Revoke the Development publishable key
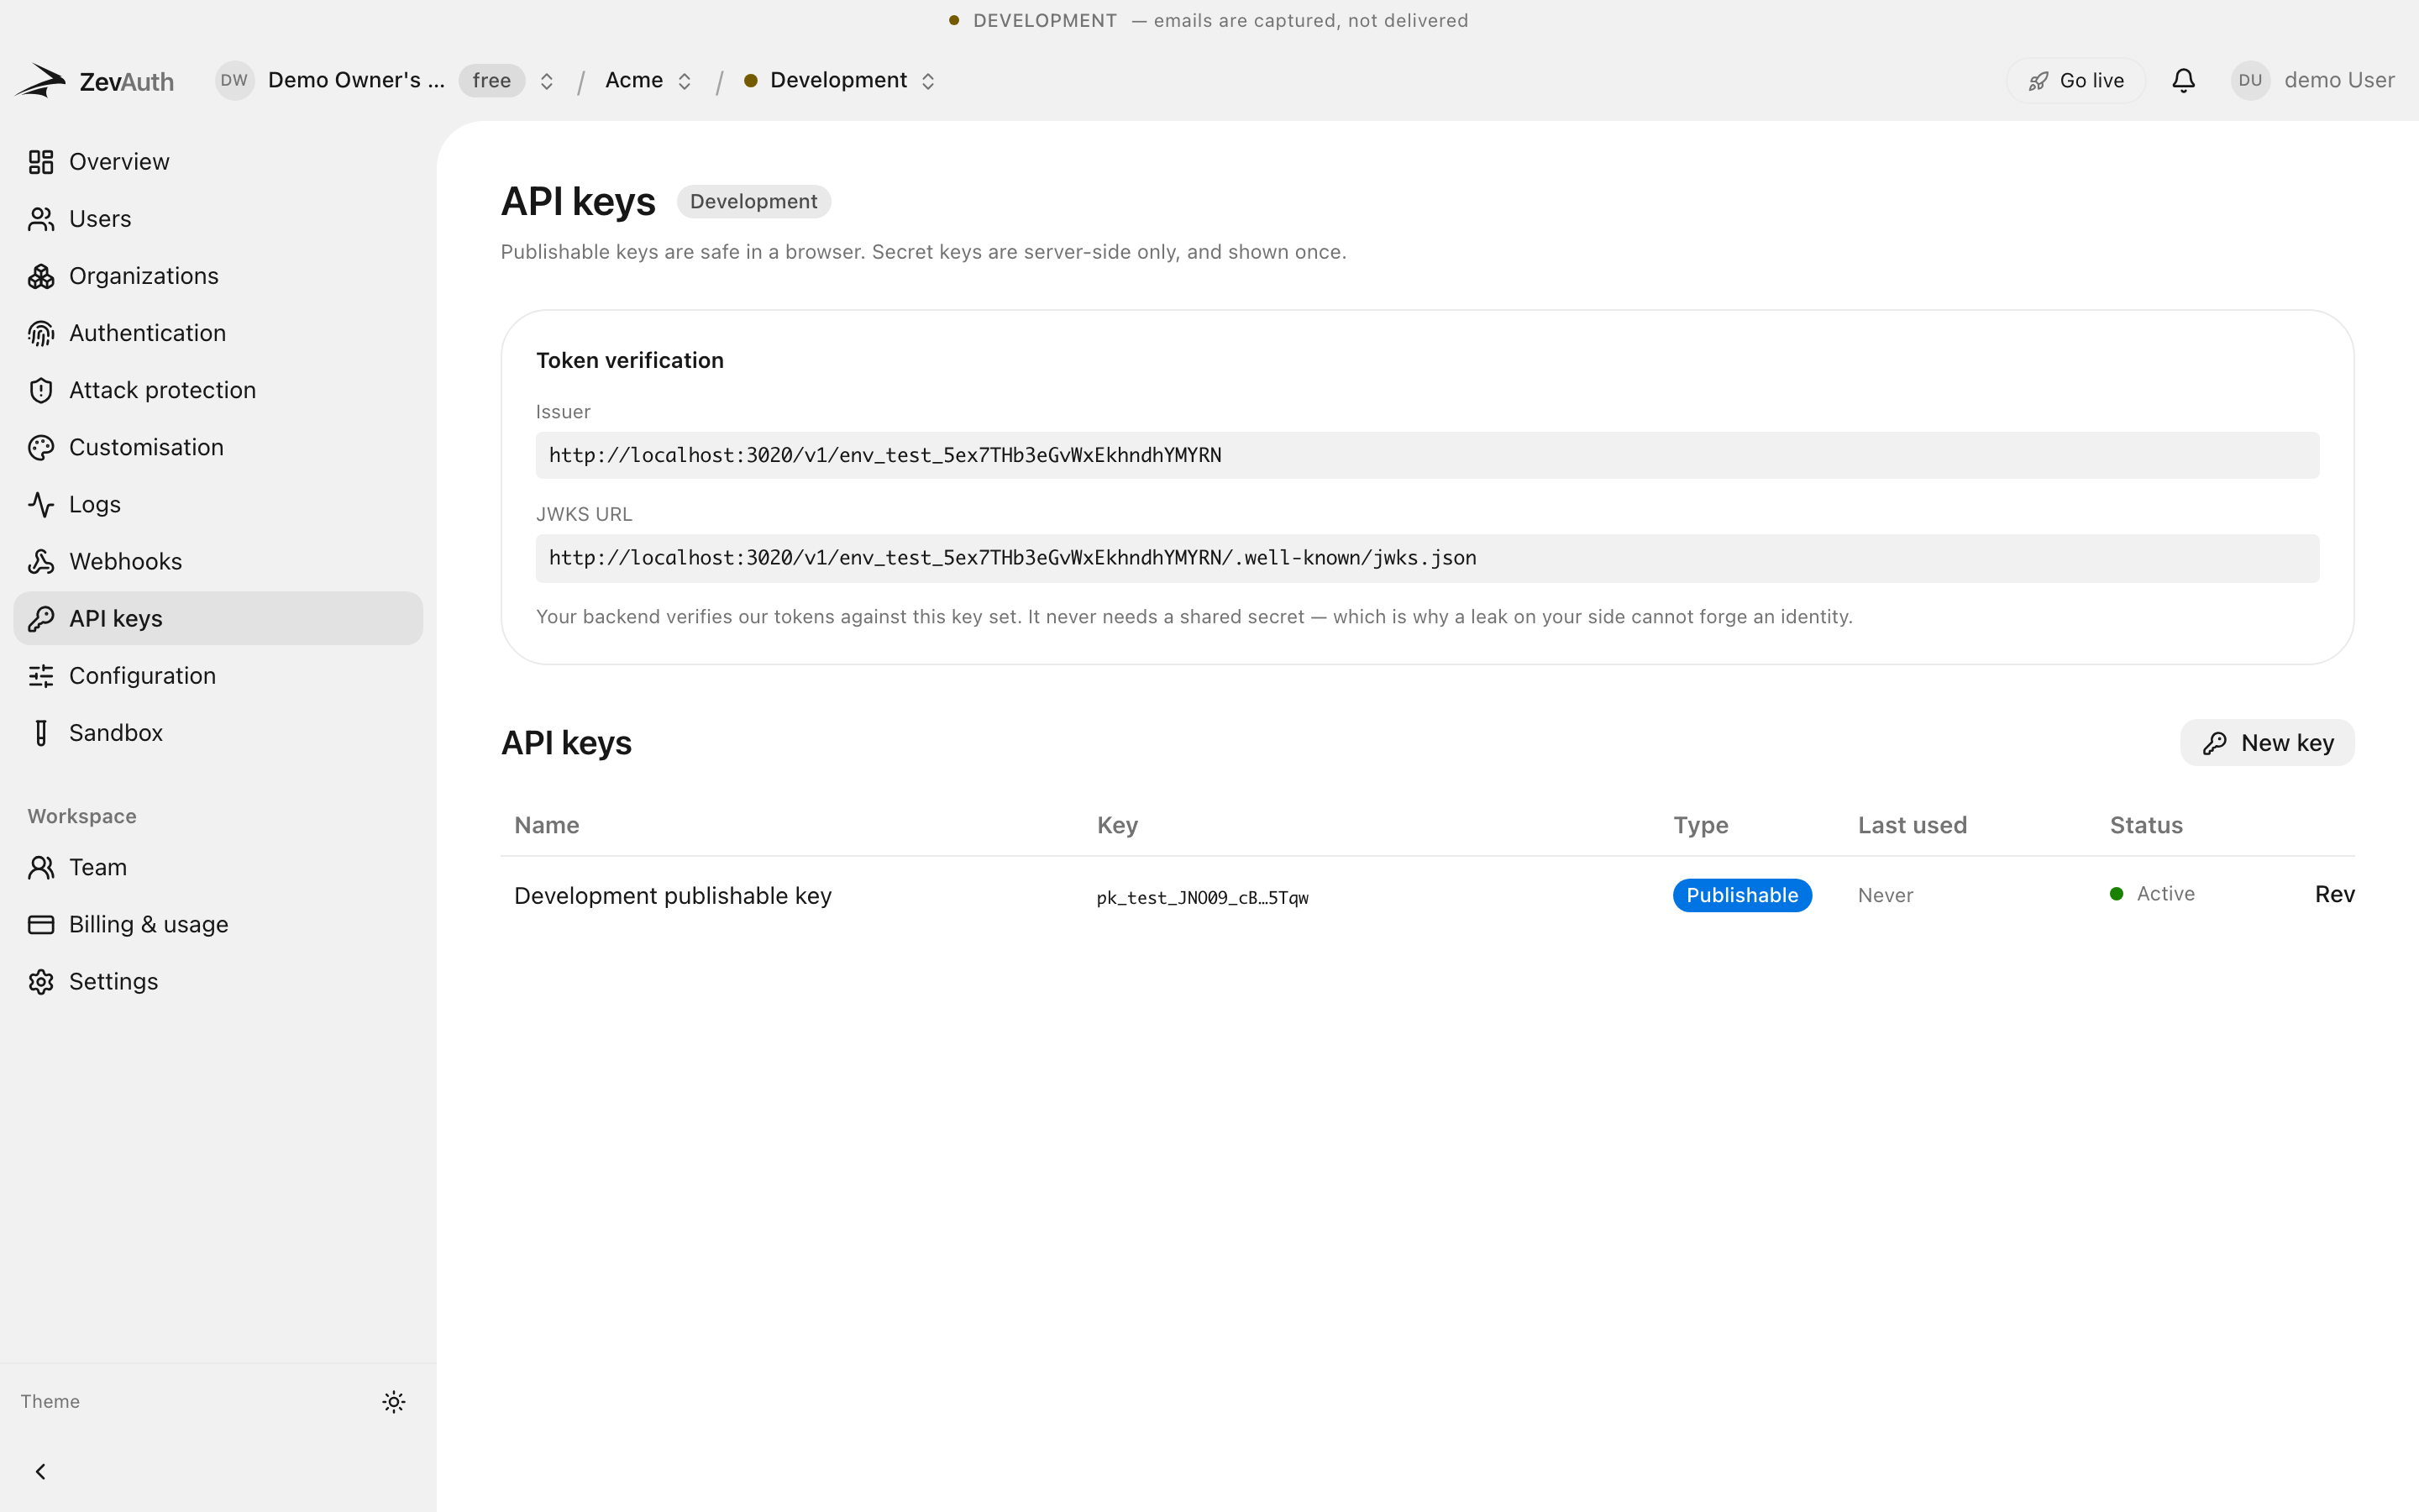The width and height of the screenshot is (2419, 1512). point(2335,894)
